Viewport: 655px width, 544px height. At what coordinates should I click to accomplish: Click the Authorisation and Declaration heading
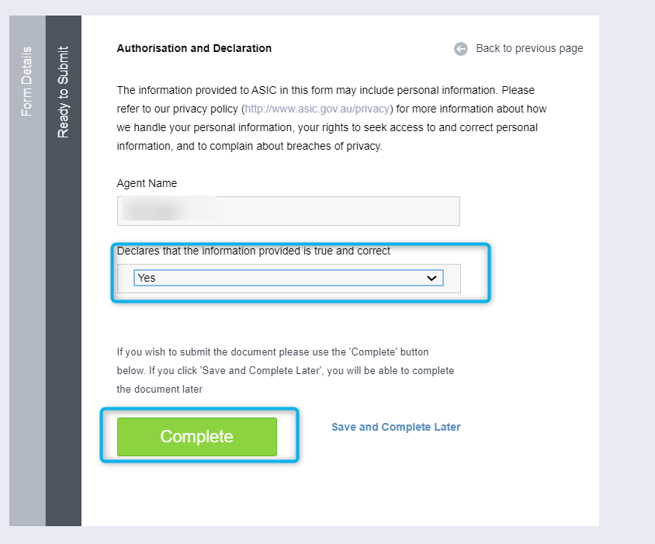click(194, 48)
